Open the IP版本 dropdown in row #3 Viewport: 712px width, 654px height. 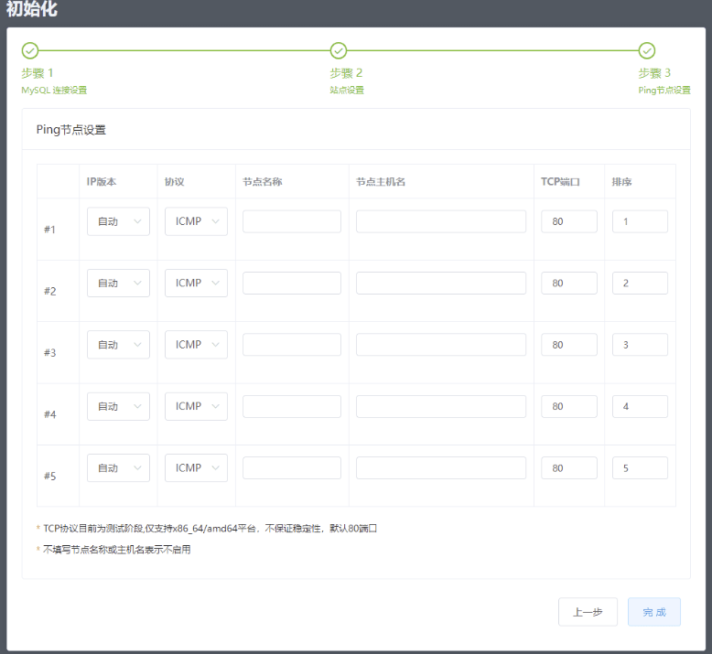tap(118, 345)
